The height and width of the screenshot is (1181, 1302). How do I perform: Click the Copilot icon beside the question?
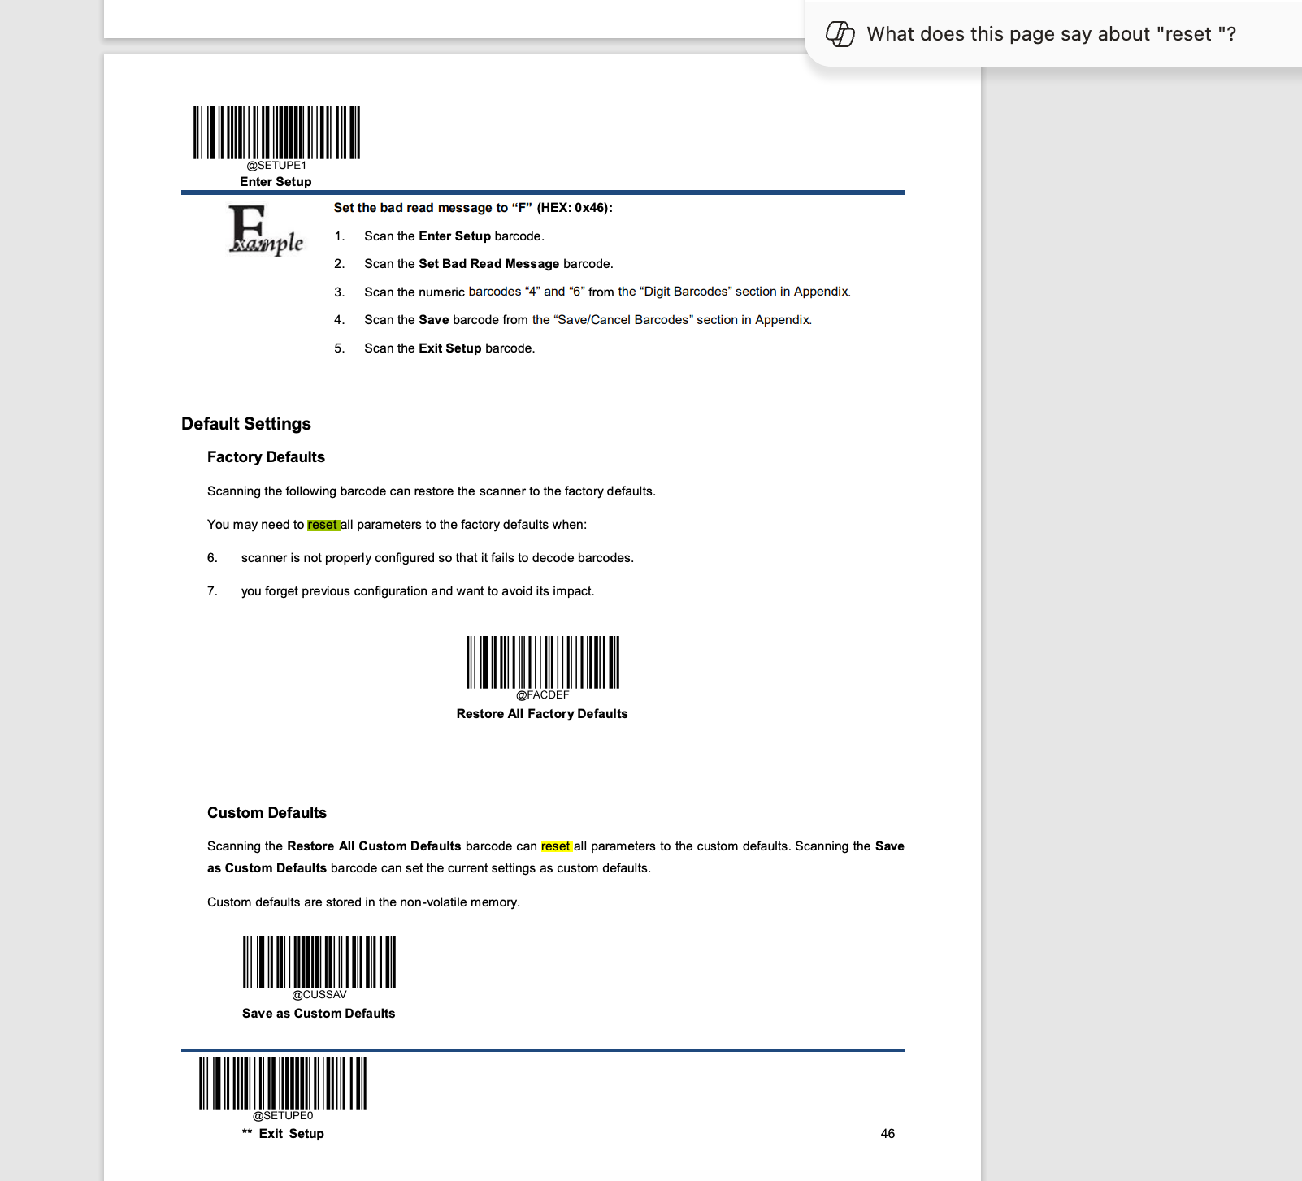[x=840, y=34]
